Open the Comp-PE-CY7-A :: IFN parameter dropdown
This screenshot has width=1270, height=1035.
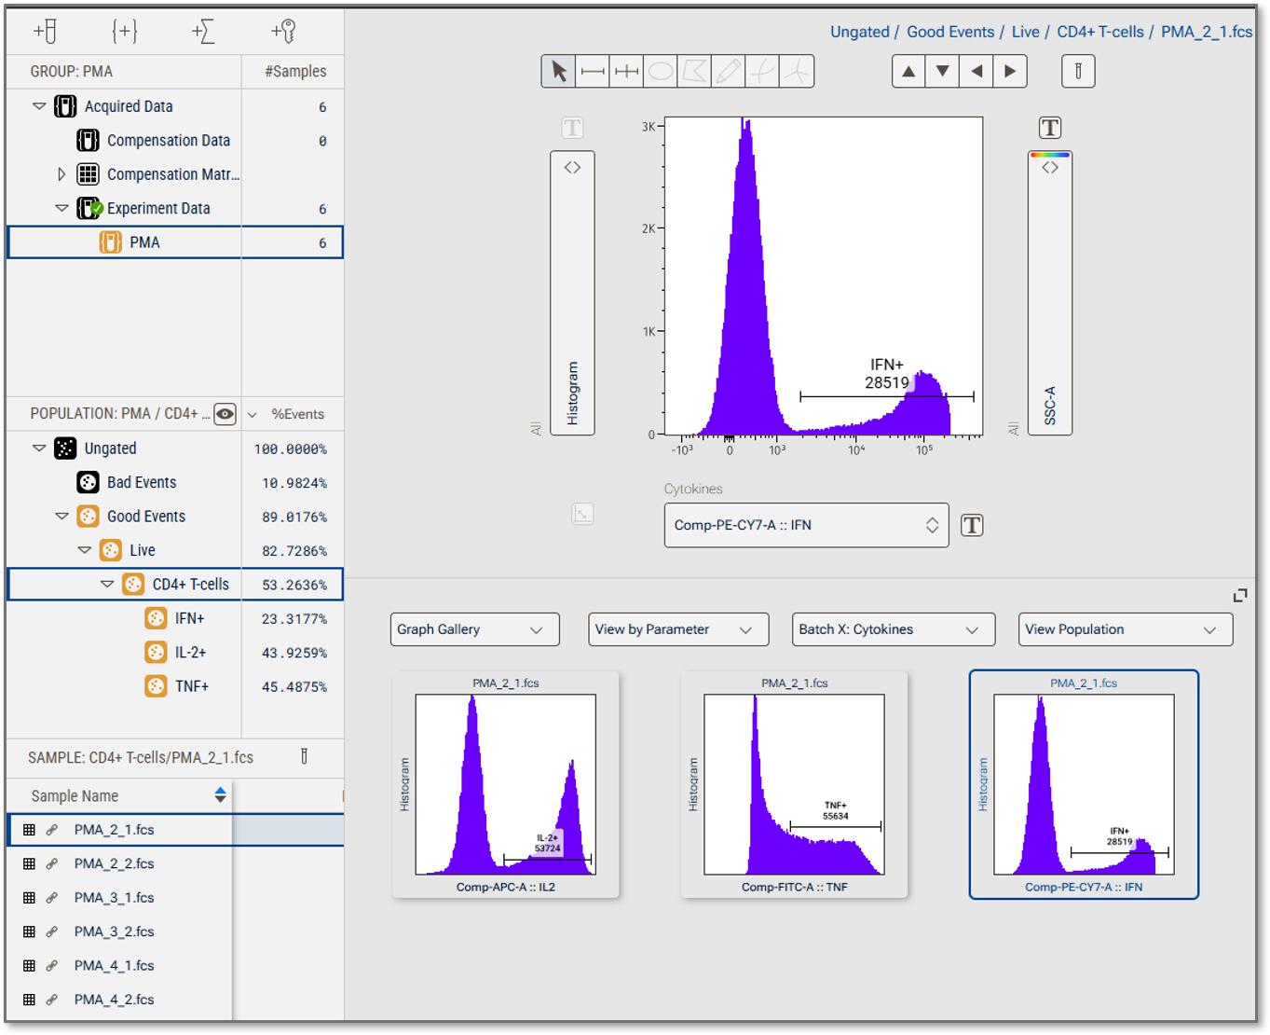[x=806, y=525]
